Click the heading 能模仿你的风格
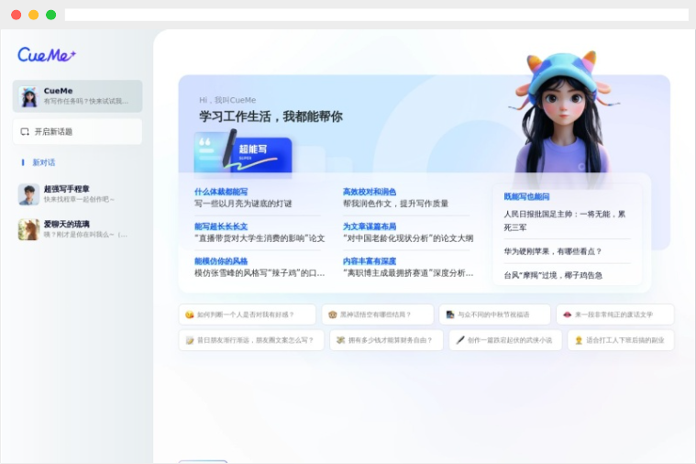Screen dimensions: 696x464 pyautogui.click(x=221, y=261)
